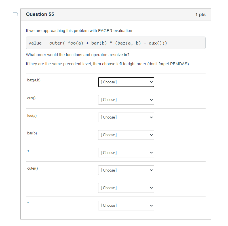Expand the bar(b) order dropdown
This screenshot has width=228, height=226.
126,135
